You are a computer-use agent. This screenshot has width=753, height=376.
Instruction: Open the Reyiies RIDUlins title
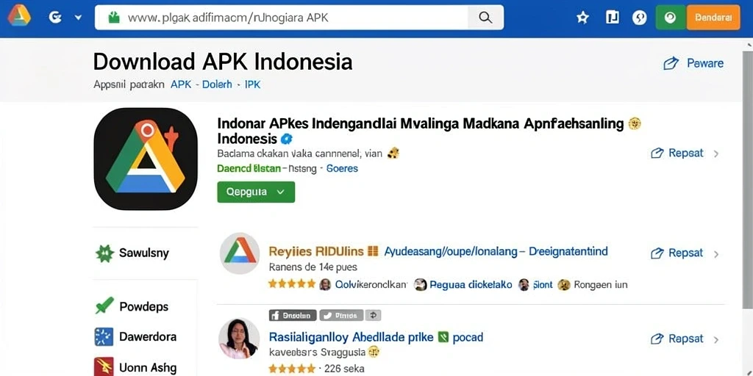pos(316,251)
